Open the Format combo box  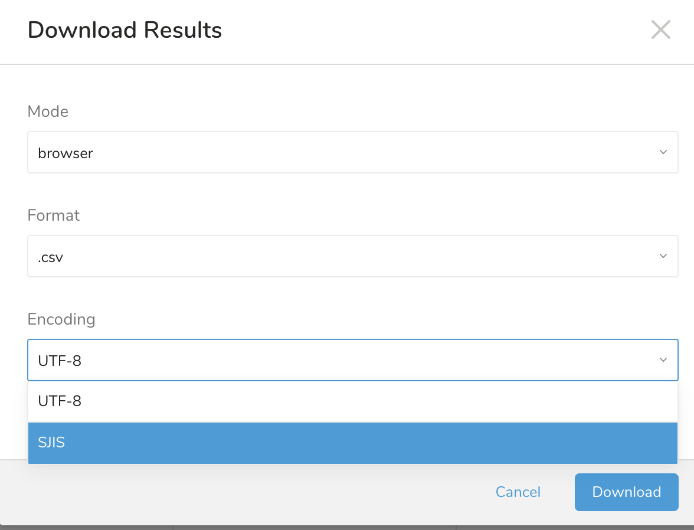click(352, 256)
